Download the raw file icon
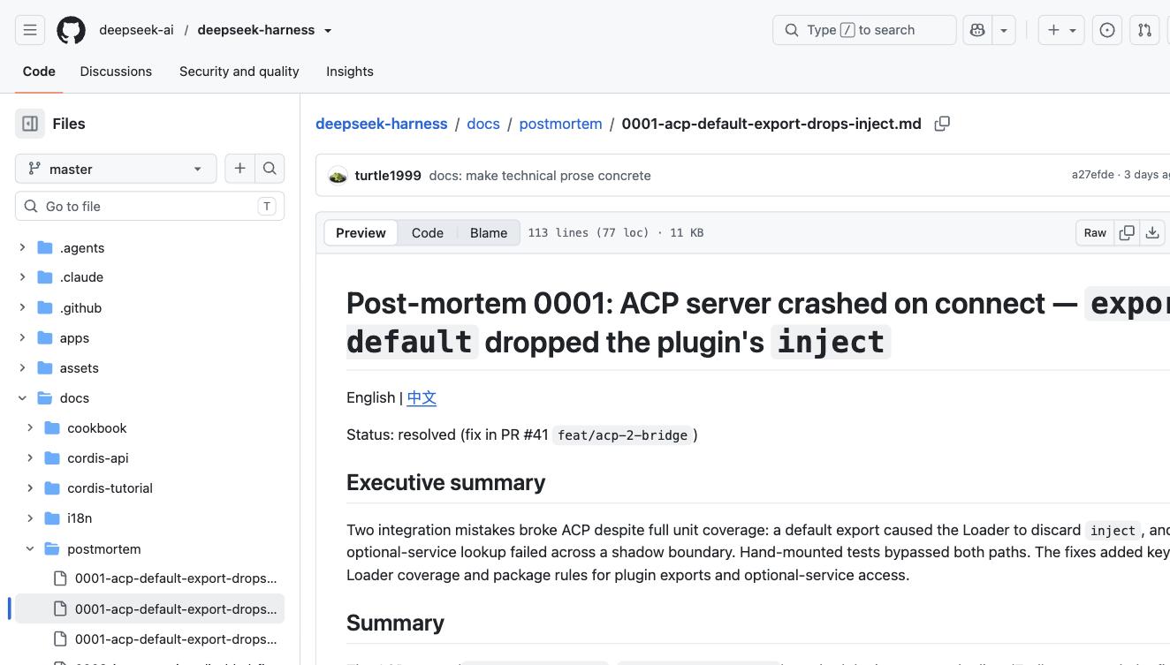Viewport: 1170px width, 665px height. [x=1152, y=233]
